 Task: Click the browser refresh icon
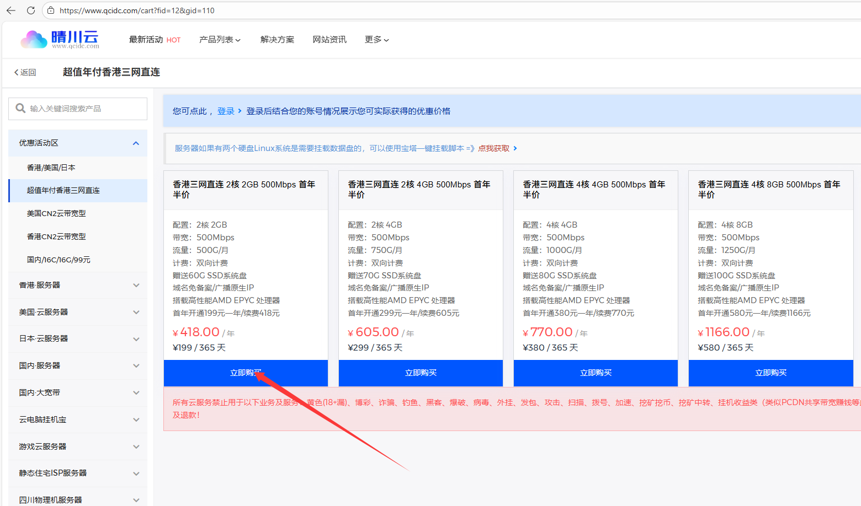coord(31,10)
